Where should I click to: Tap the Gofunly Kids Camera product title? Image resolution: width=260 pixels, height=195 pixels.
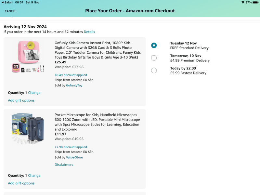[x=97, y=50]
